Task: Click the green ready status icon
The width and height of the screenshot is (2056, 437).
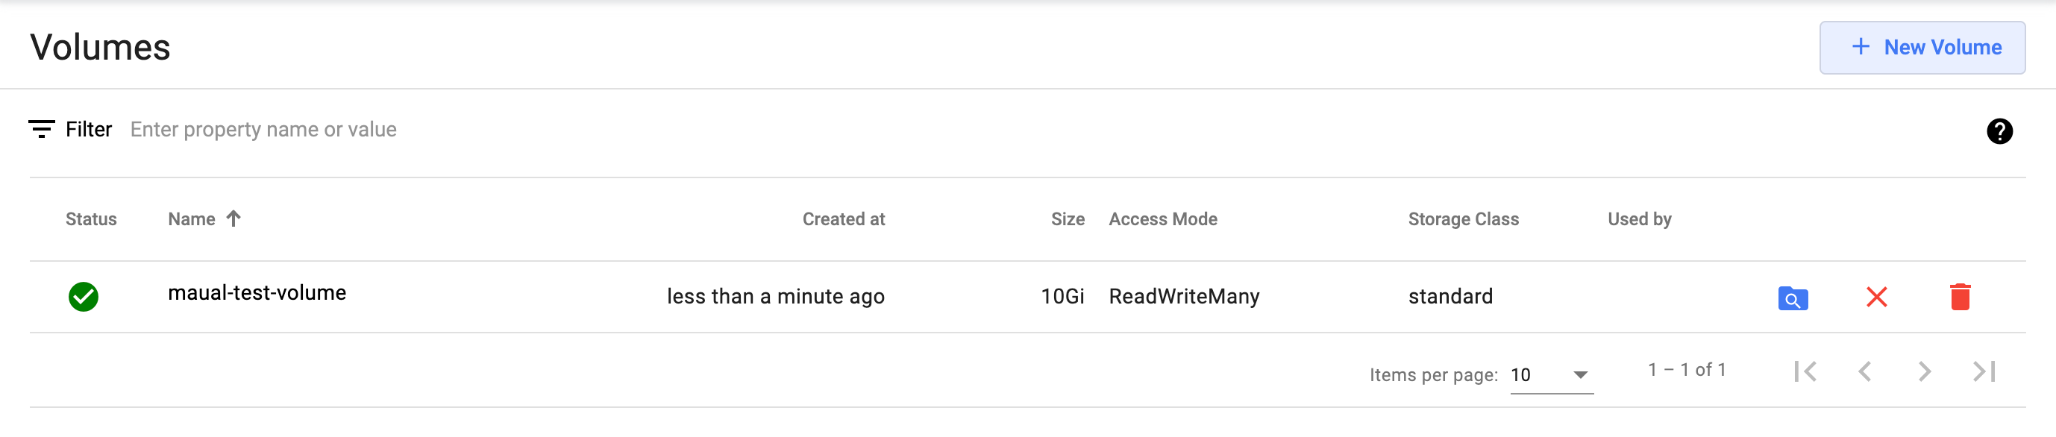Action: [x=83, y=297]
